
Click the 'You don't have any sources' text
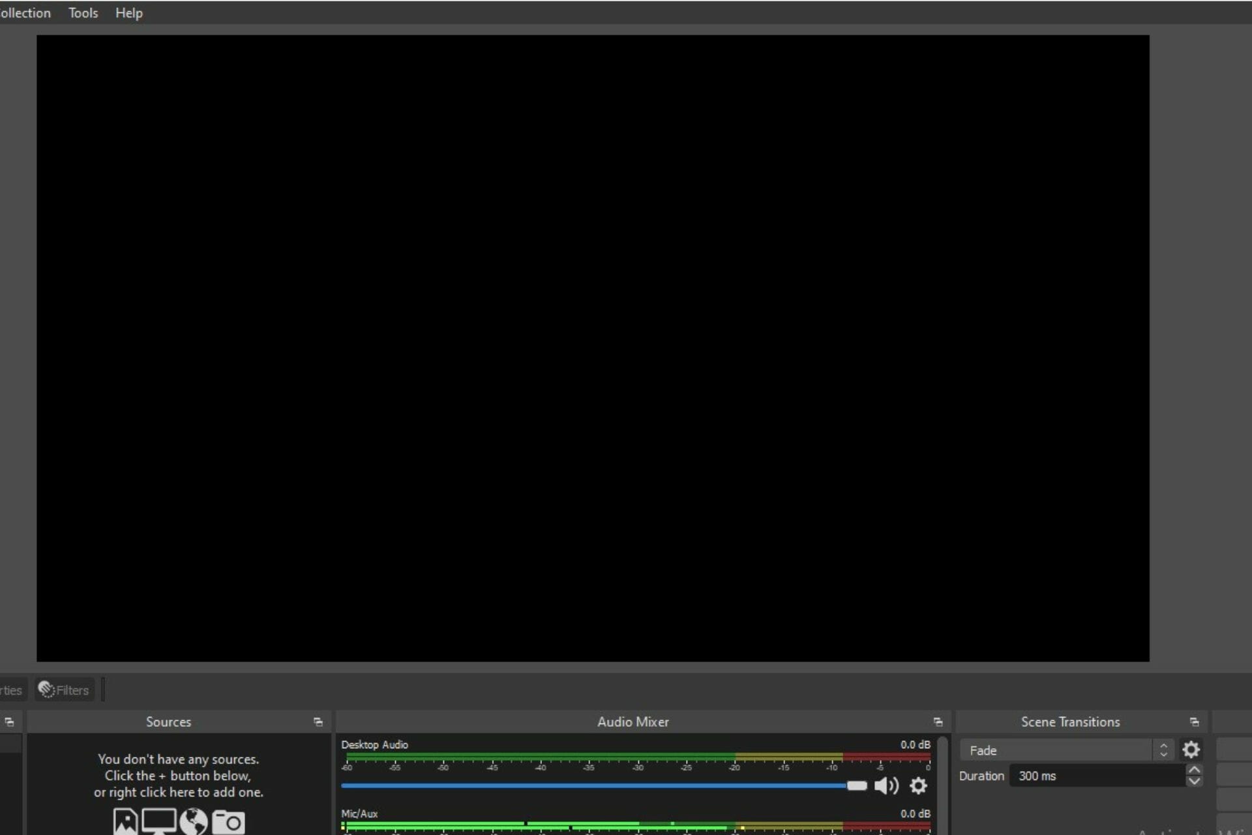tap(178, 759)
